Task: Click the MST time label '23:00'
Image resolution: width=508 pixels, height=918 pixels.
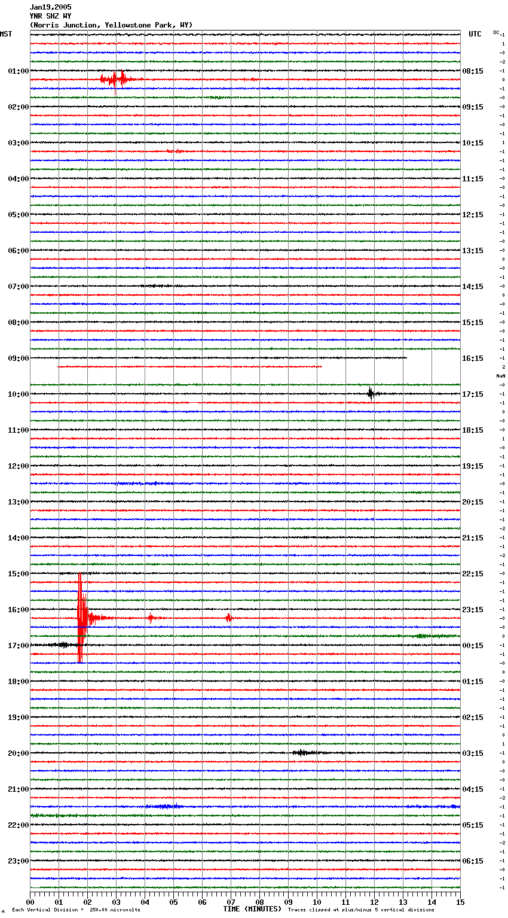Action: 19,861
